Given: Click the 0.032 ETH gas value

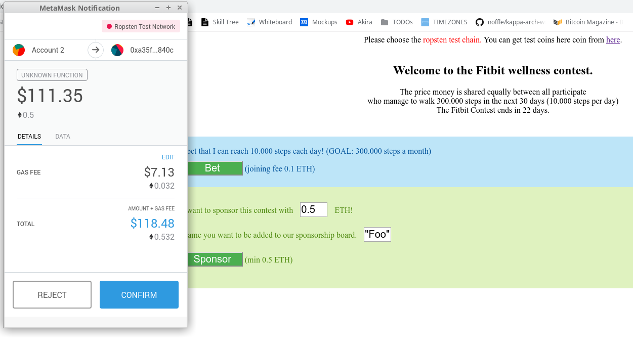Looking at the screenshot, I should pos(162,186).
